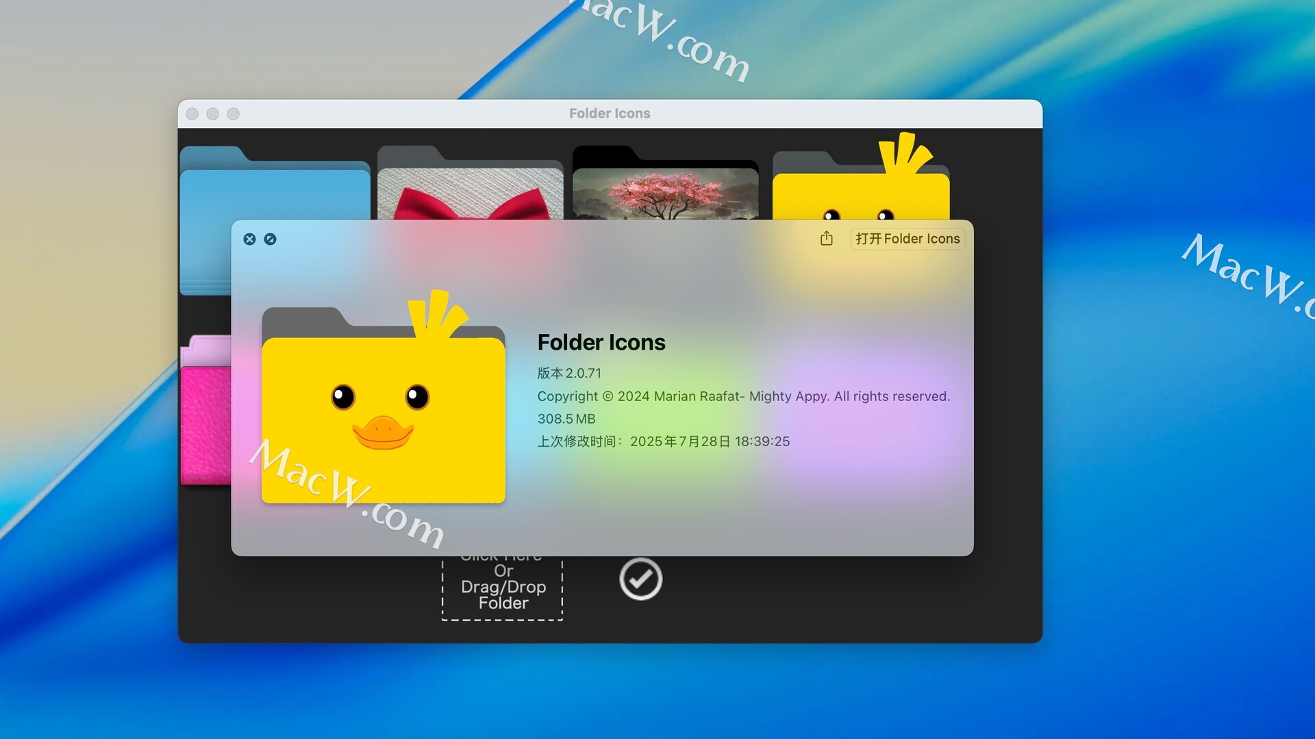Viewport: 1315px width, 739px height.
Task: Click the share icon in preview panel
Action: 827,238
